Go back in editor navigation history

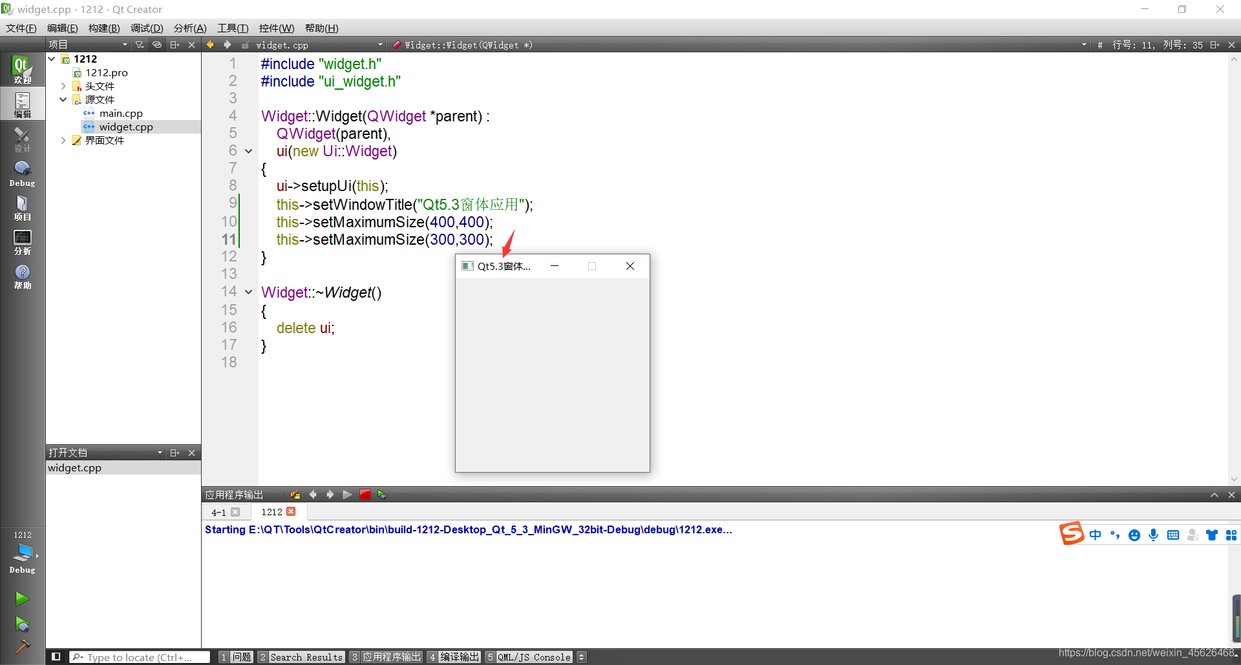pyautogui.click(x=210, y=45)
